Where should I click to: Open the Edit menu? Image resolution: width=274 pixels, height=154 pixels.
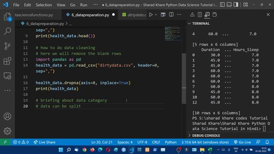(27, 5)
